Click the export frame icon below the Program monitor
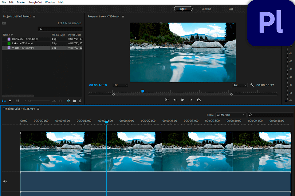 [x=199, y=100]
